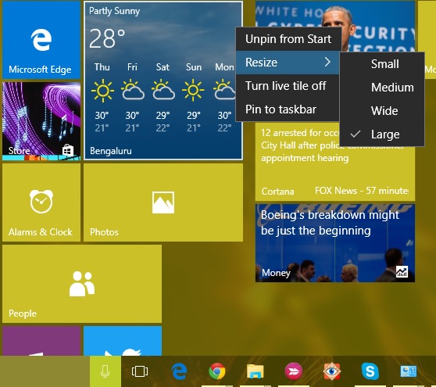
Task: Click the 'Partly Sunny' text
Action: [114, 11]
